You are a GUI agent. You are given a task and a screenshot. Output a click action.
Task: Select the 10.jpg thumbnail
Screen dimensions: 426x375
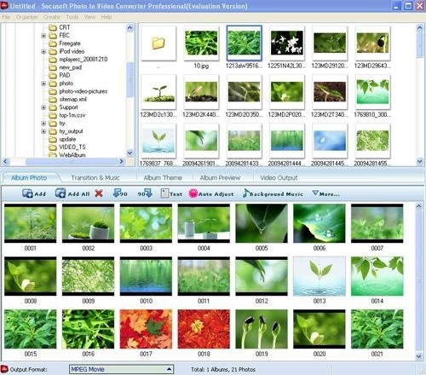201,43
